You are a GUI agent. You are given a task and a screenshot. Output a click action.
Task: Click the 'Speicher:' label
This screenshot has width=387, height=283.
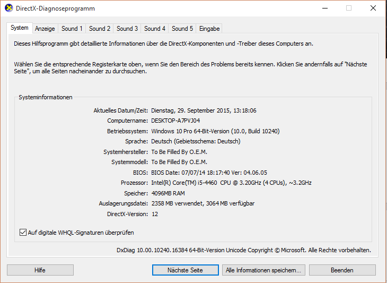coord(136,193)
